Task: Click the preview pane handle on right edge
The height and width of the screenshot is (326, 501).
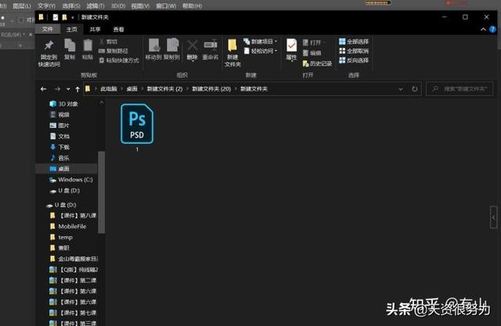Action: point(493,217)
